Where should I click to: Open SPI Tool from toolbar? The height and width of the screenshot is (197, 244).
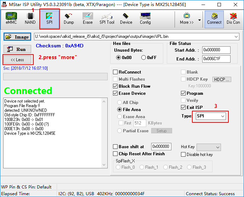pos(107,19)
